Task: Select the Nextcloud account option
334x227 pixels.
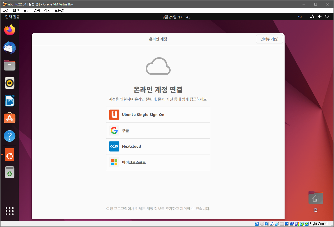Action: pyautogui.click(x=158, y=146)
